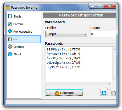The height and width of the screenshot is (110, 122).
Task: Click the password list scroll up arrow
Action: click(114, 49)
